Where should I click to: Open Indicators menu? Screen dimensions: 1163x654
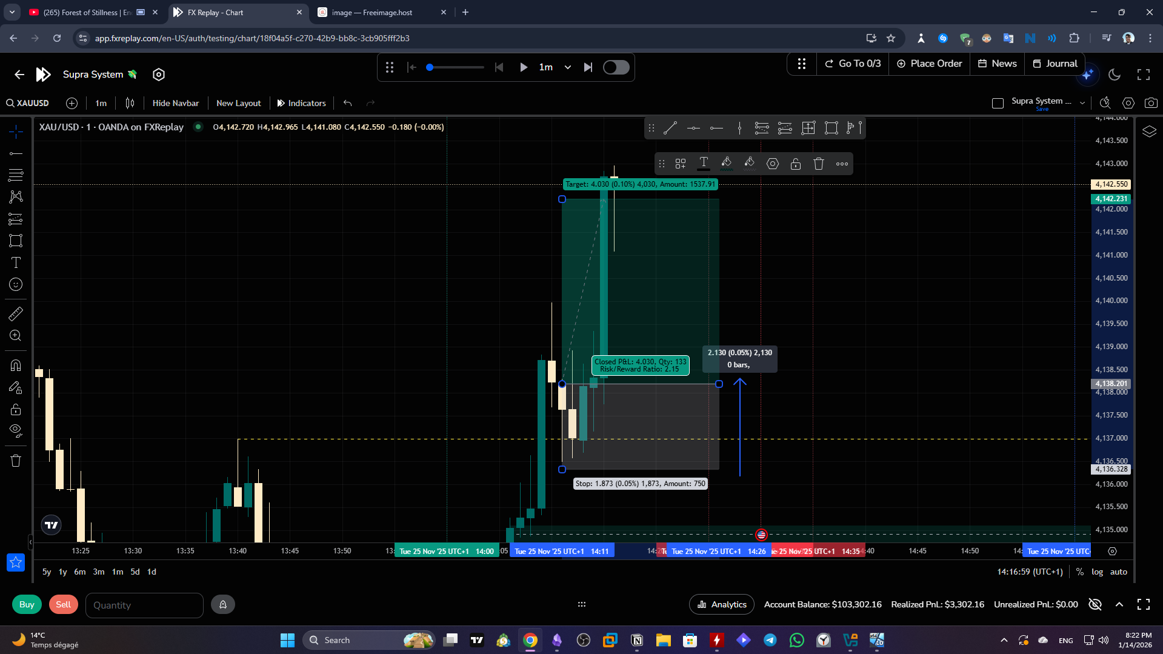point(302,103)
